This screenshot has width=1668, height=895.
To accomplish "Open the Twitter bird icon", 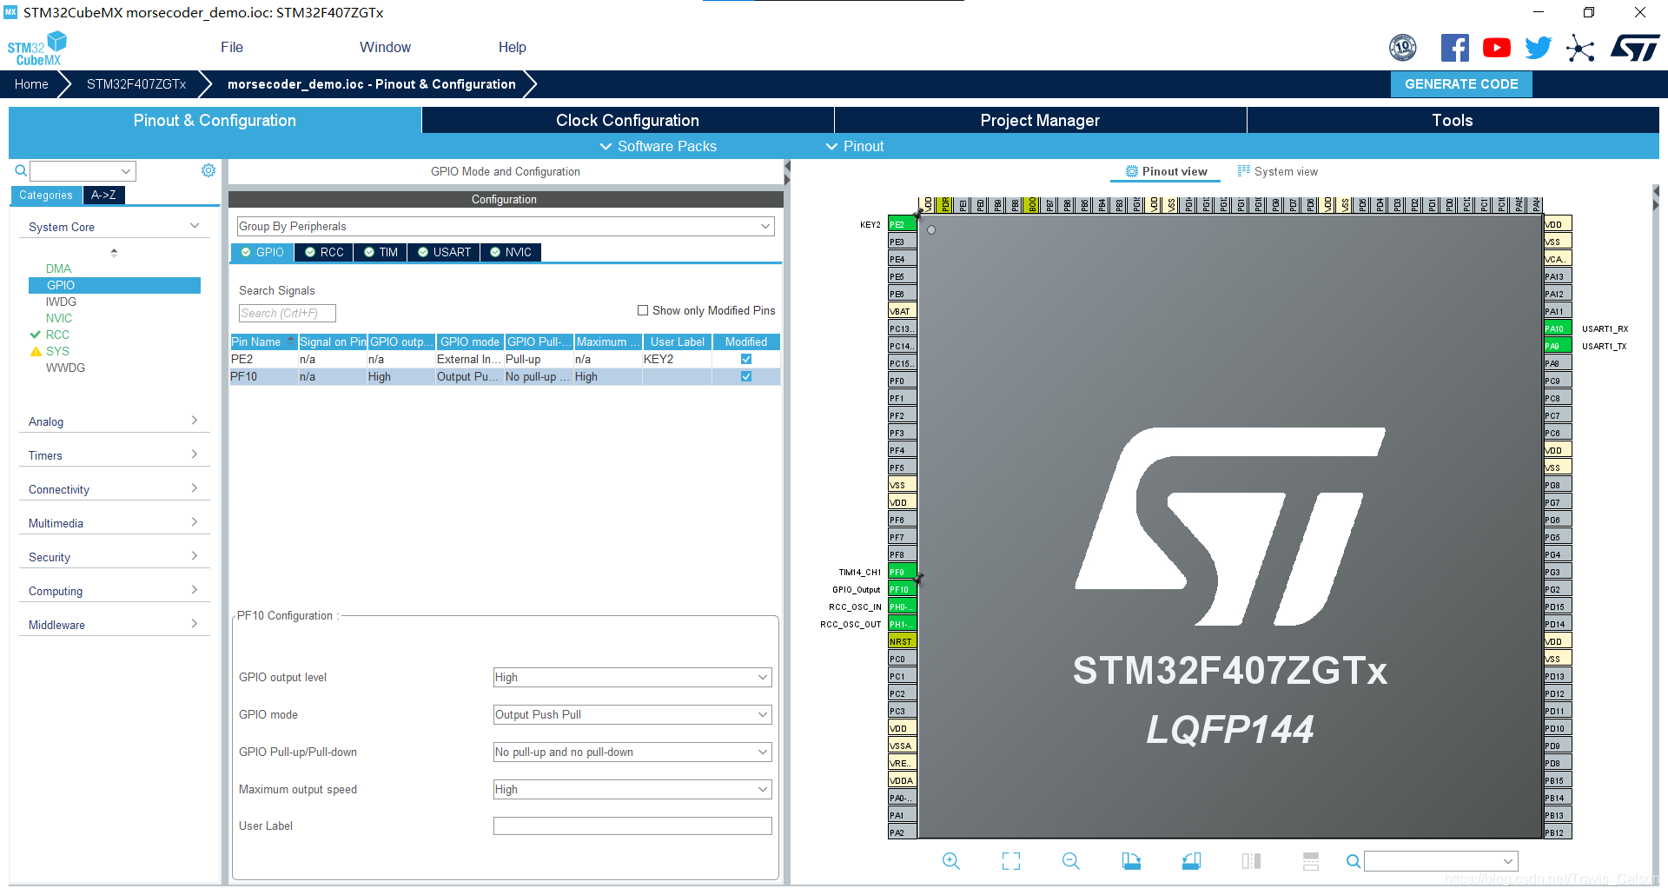I will (x=1538, y=48).
